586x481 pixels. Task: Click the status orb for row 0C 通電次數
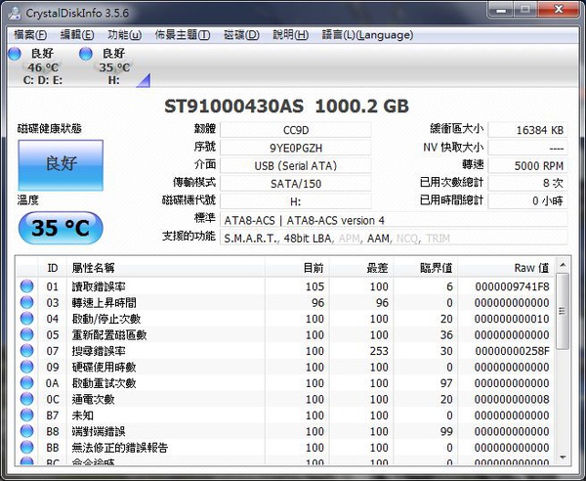(x=26, y=399)
